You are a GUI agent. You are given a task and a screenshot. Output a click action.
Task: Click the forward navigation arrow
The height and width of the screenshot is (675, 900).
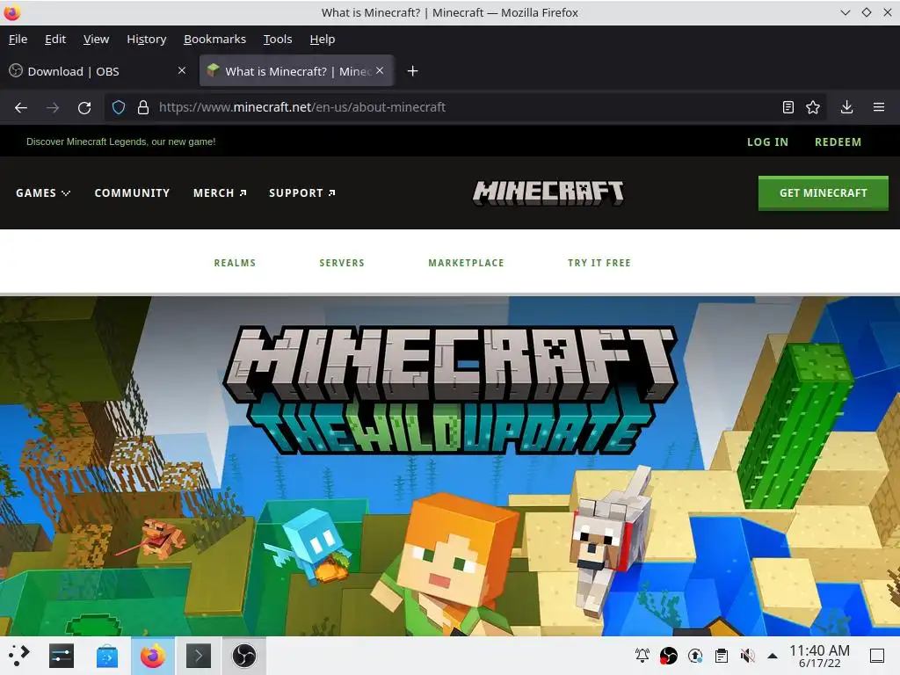tap(53, 107)
